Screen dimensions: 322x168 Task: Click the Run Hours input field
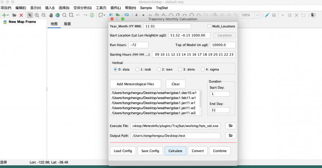pyautogui.click(x=138, y=45)
